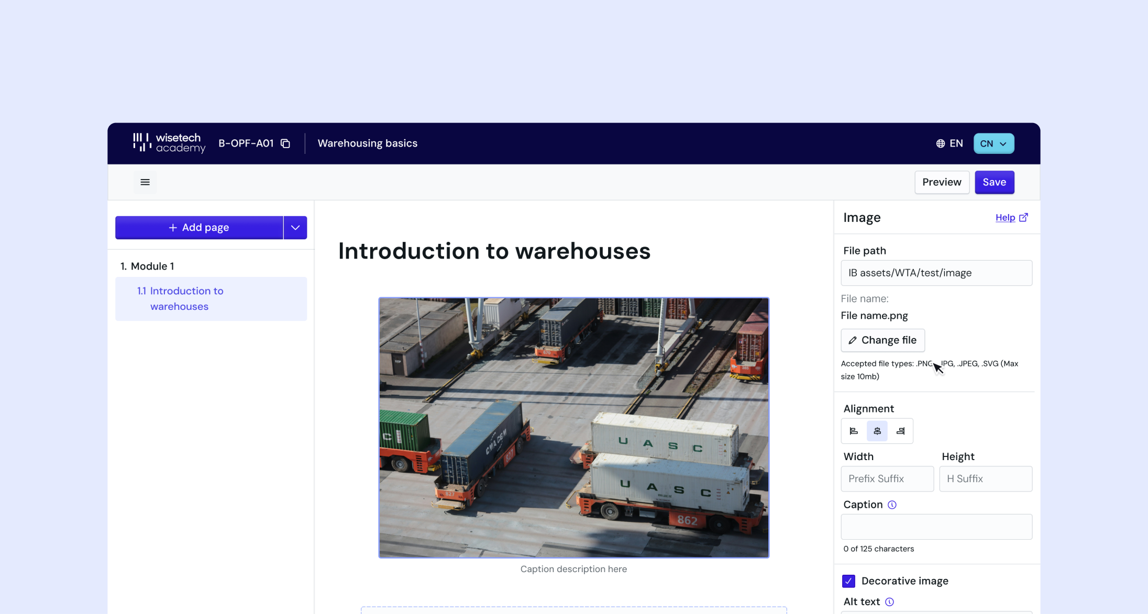Click the wisetech academy logo
Screen dimensions: 1148x614
click(x=169, y=143)
